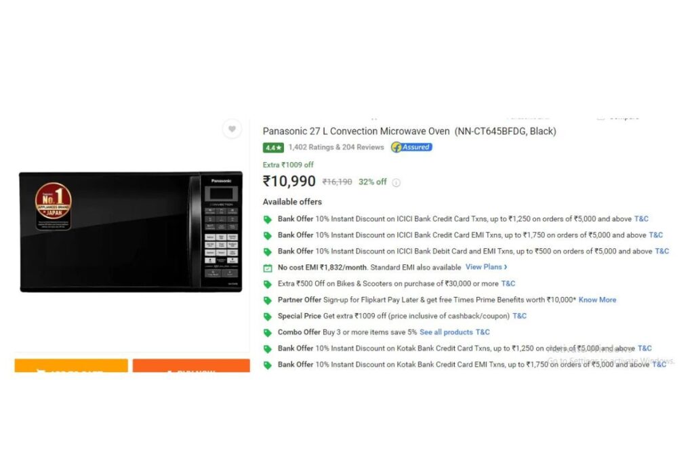Viewport: 694px width, 463px height.
Task: Click the 32% off discount text
Action: coord(373,182)
